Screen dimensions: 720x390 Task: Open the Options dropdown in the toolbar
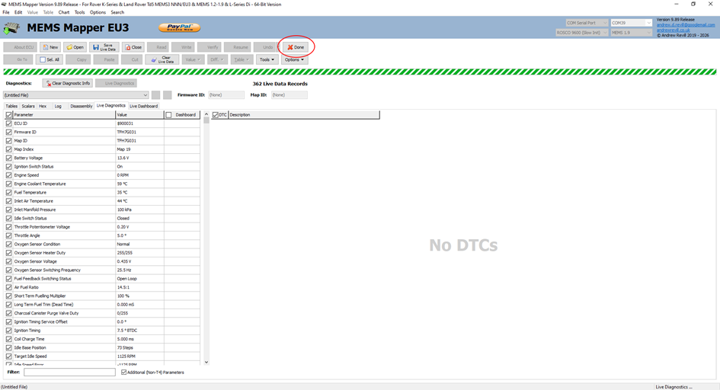coord(294,59)
